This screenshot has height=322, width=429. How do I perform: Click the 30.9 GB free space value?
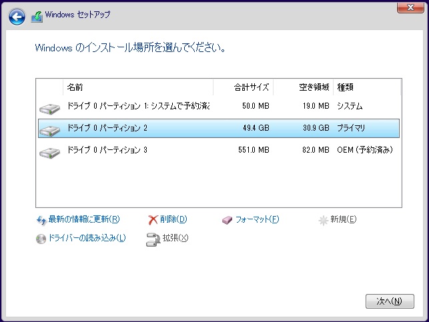(x=316, y=128)
